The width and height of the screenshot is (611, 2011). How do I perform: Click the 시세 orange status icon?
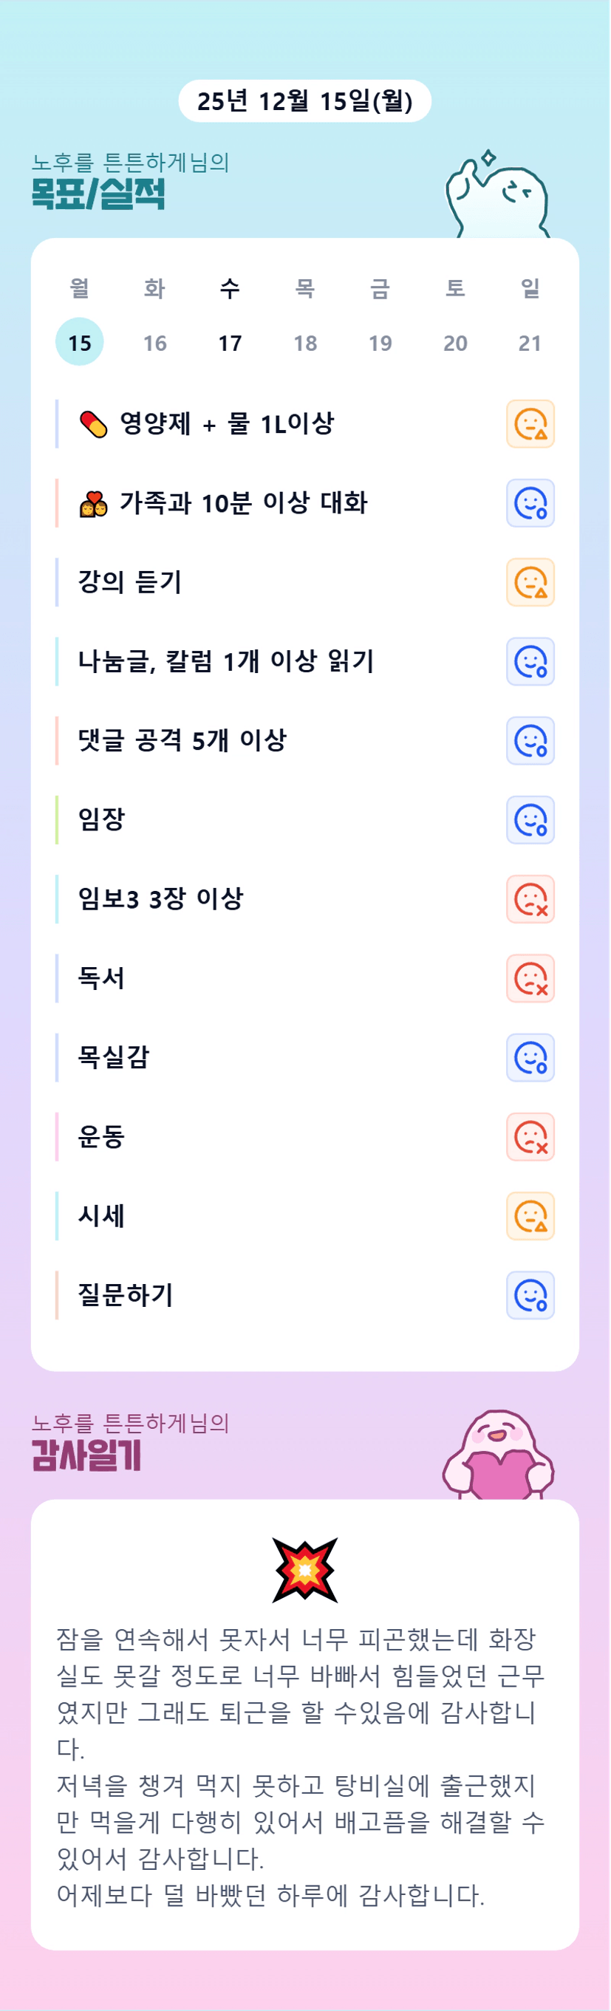point(530,1216)
